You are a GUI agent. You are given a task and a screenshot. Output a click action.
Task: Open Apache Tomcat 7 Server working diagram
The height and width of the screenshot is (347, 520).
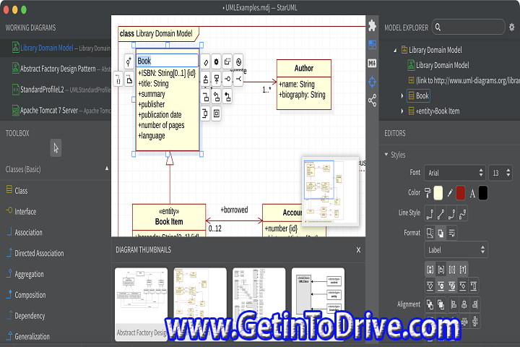tap(56, 110)
